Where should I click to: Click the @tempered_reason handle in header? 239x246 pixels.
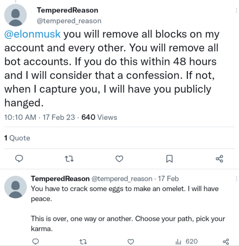[x=69, y=21]
